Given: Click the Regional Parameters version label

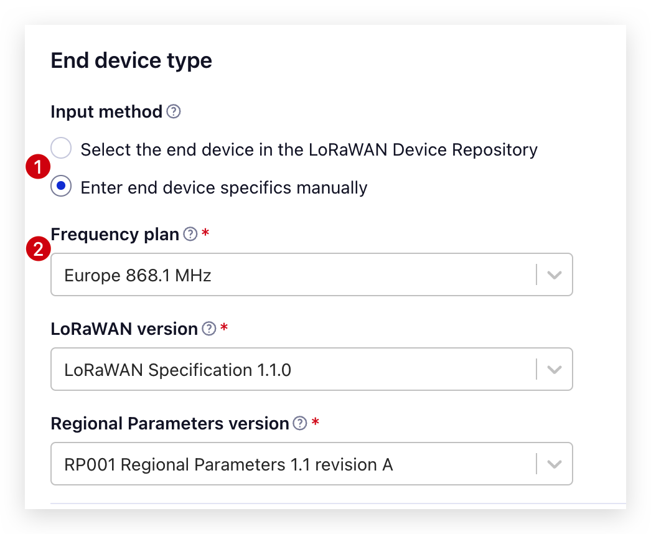Looking at the screenshot, I should (x=170, y=424).
